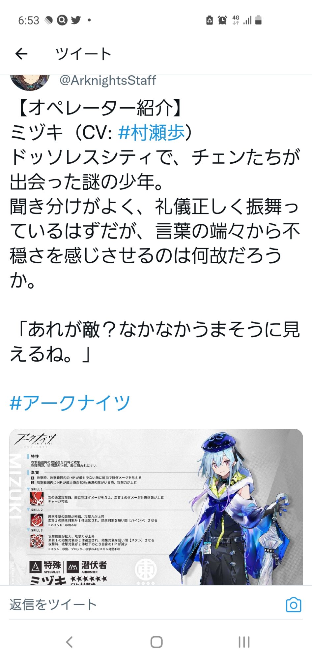Open the camera icon in reply bar
Viewport: 312px width, 660px height.
pos(294,605)
